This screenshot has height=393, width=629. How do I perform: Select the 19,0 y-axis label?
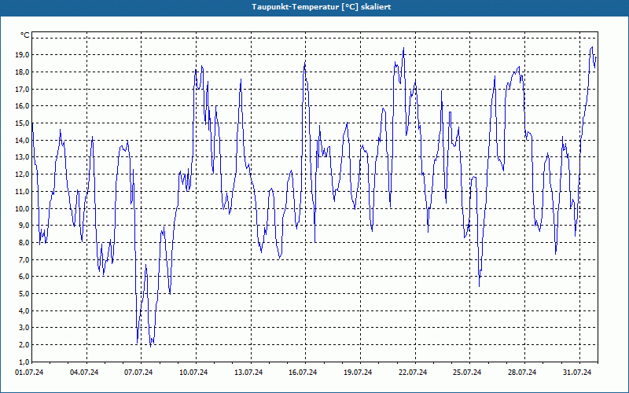[x=23, y=55]
